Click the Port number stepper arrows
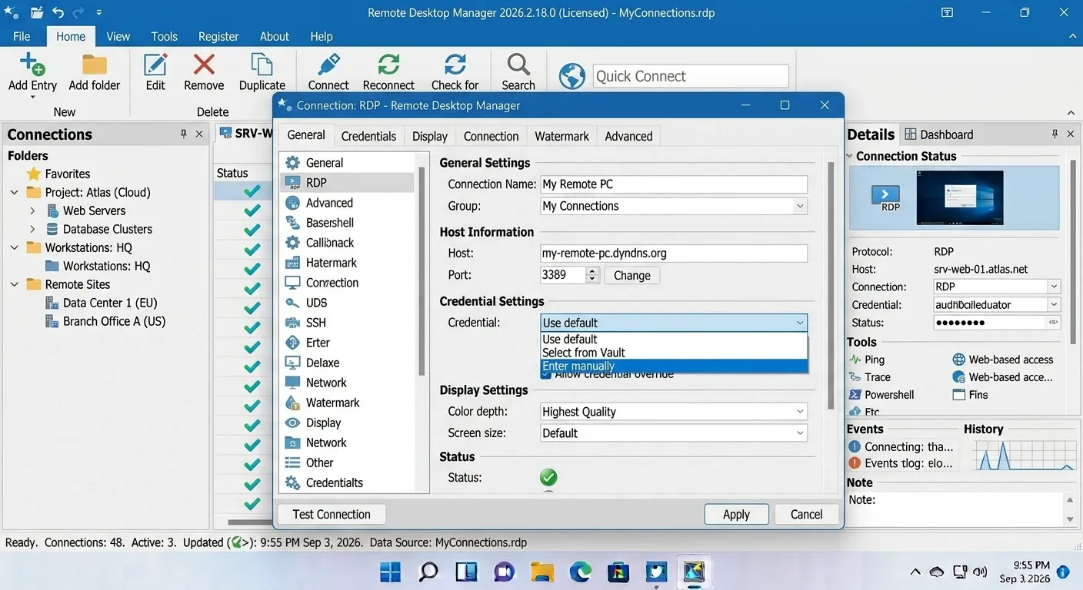Screen dimensions: 1083x590 point(592,275)
